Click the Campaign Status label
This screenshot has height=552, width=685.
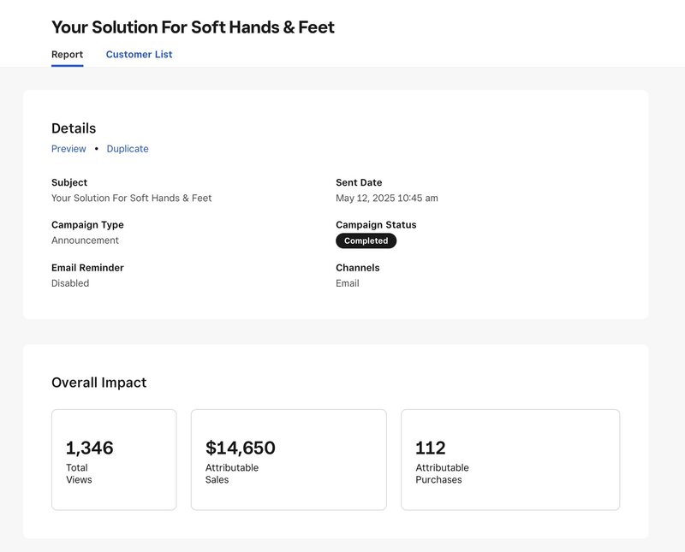point(376,225)
